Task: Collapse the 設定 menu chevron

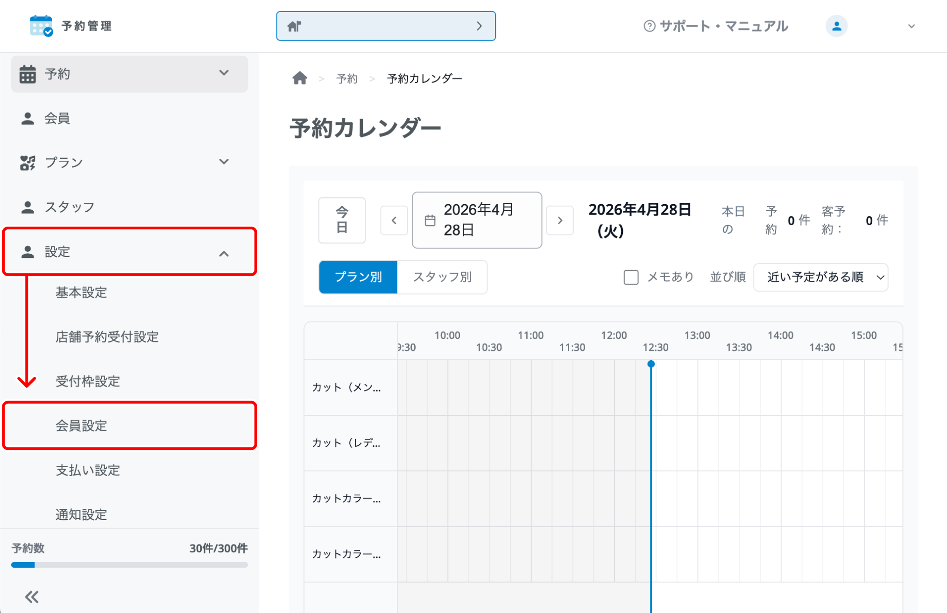Action: pos(224,254)
